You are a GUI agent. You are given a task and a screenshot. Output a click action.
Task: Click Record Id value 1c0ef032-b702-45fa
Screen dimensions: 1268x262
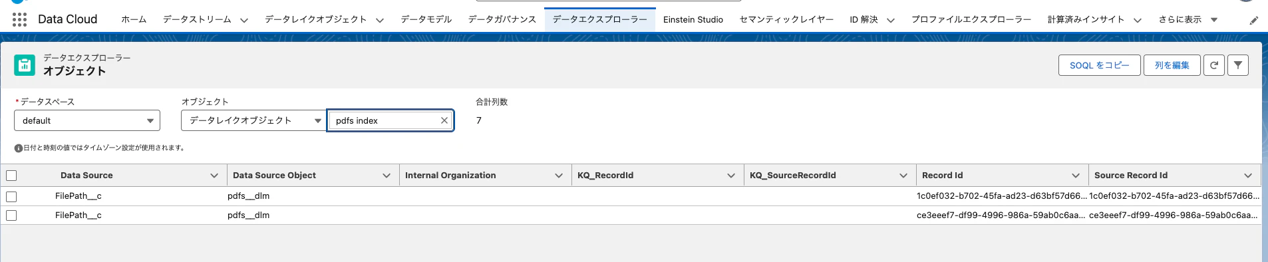pos(1002,196)
